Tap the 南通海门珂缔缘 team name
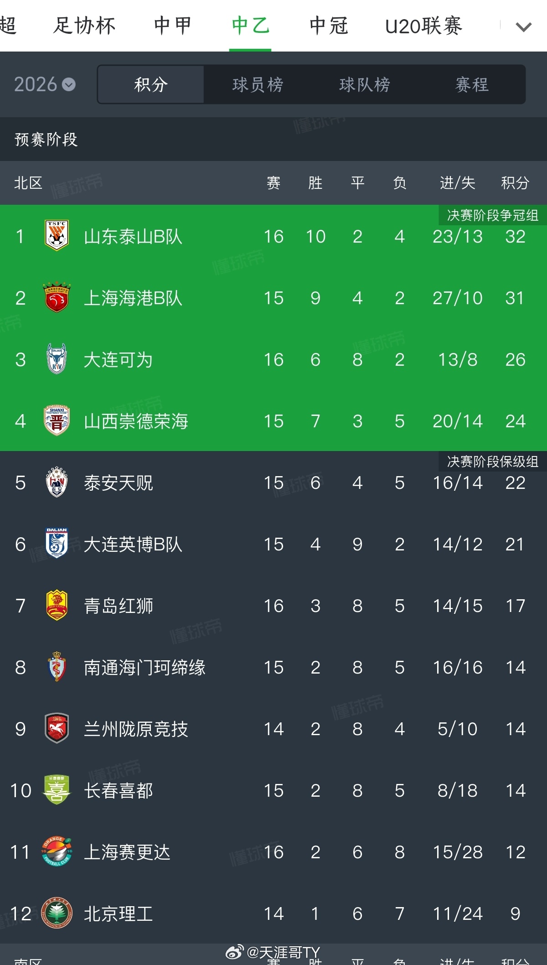 144,667
